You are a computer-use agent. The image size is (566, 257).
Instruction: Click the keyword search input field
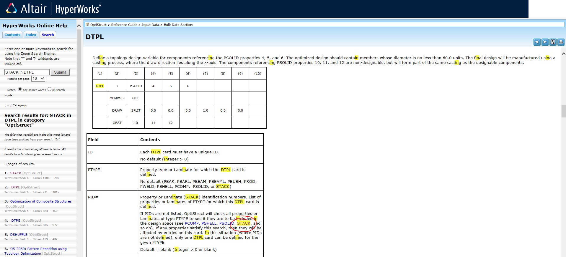[27, 72]
